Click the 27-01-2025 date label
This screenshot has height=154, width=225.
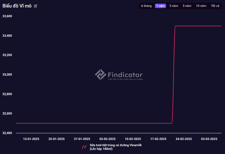coord(82,139)
